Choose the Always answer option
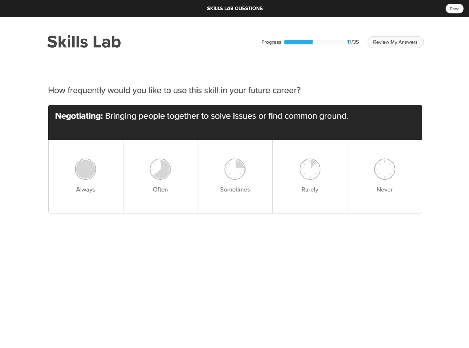The height and width of the screenshot is (348, 469). pyautogui.click(x=85, y=176)
